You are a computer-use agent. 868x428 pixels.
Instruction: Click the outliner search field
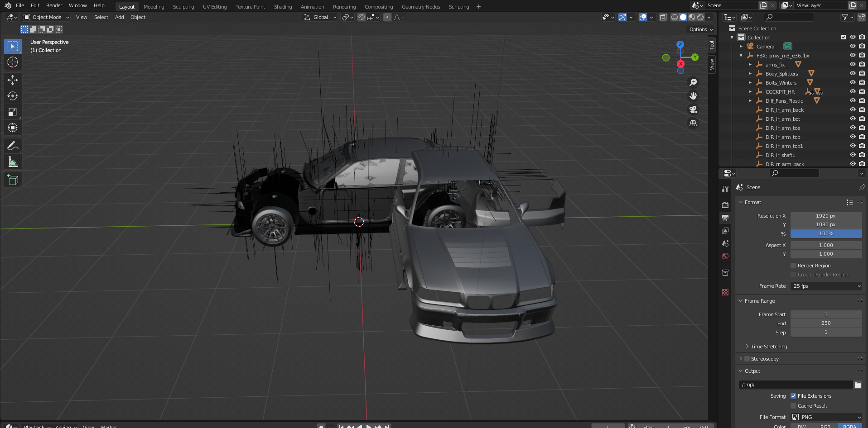click(x=789, y=17)
